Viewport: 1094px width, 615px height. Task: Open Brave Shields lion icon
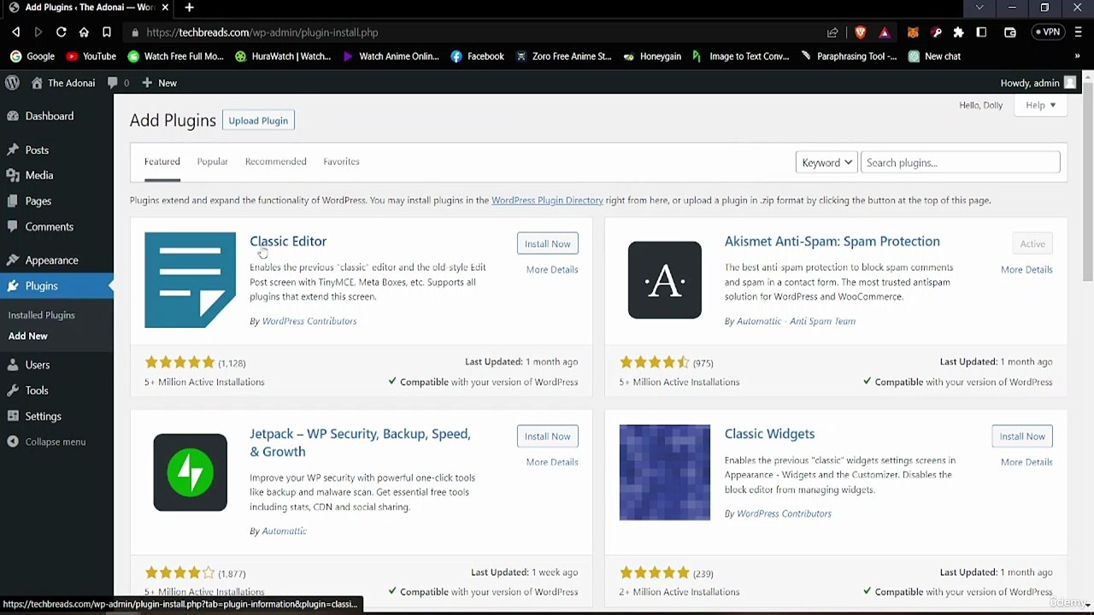point(861,32)
